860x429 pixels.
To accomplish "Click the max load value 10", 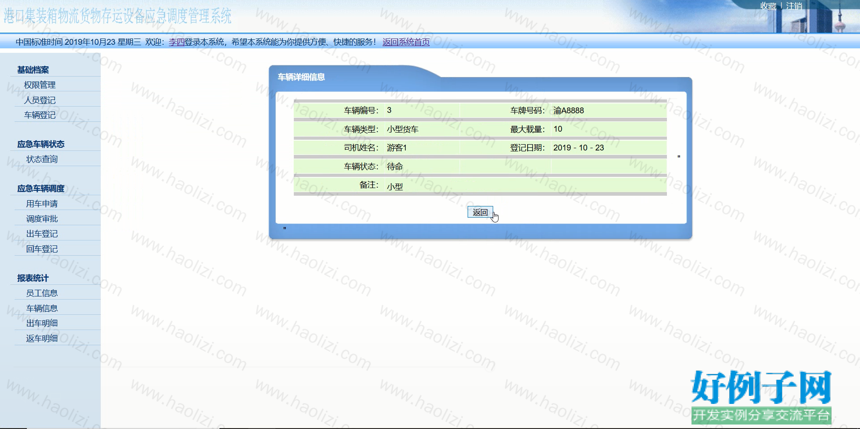I will point(558,129).
